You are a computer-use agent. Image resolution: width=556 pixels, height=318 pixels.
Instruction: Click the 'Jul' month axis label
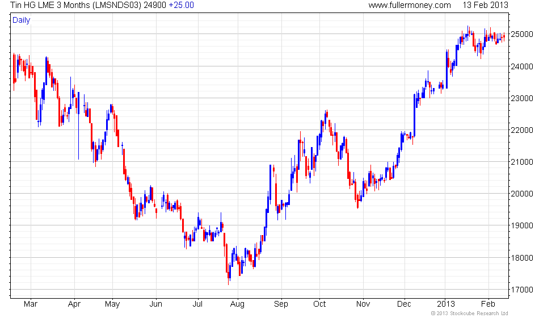[x=197, y=304]
